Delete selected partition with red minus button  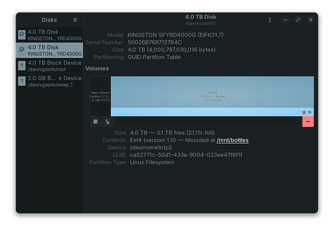[x=308, y=122]
